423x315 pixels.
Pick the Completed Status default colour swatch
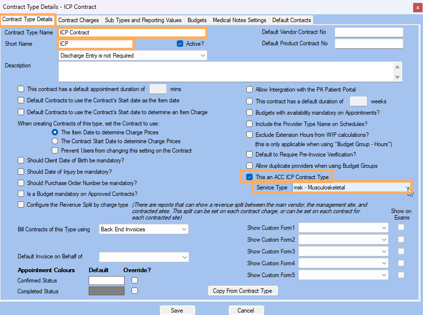click(106, 291)
